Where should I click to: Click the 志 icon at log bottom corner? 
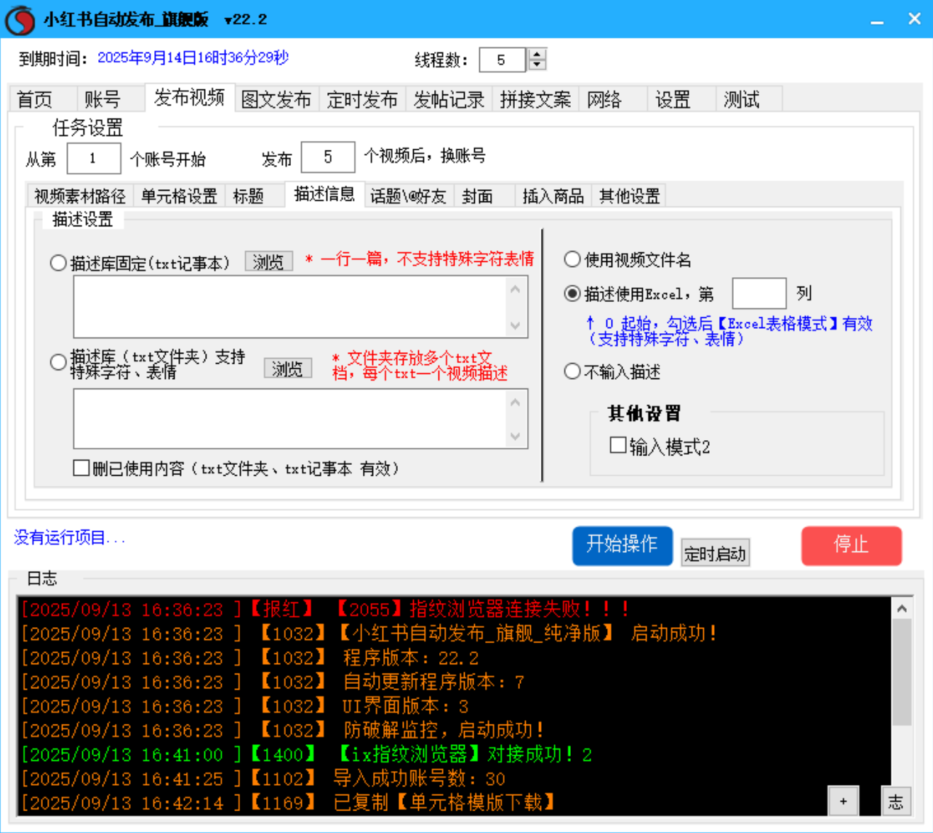point(897,800)
